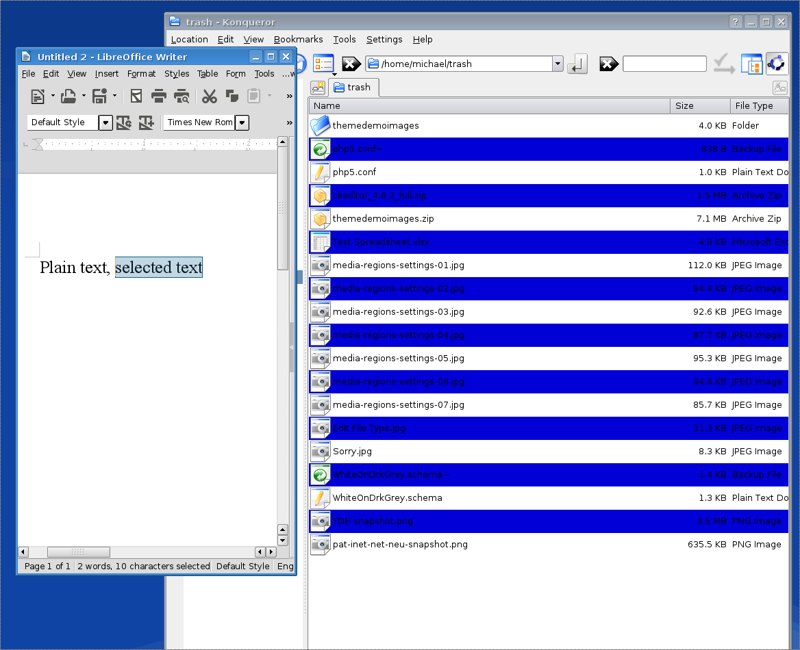Click the Paste clipboard icon in Writer

[x=253, y=96]
